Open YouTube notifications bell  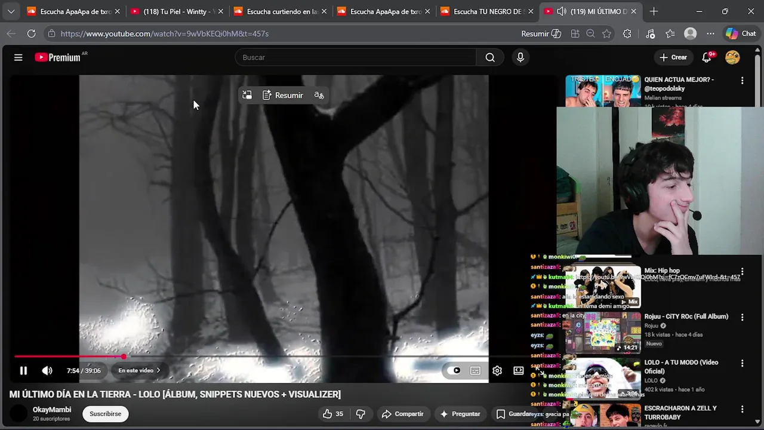click(707, 57)
